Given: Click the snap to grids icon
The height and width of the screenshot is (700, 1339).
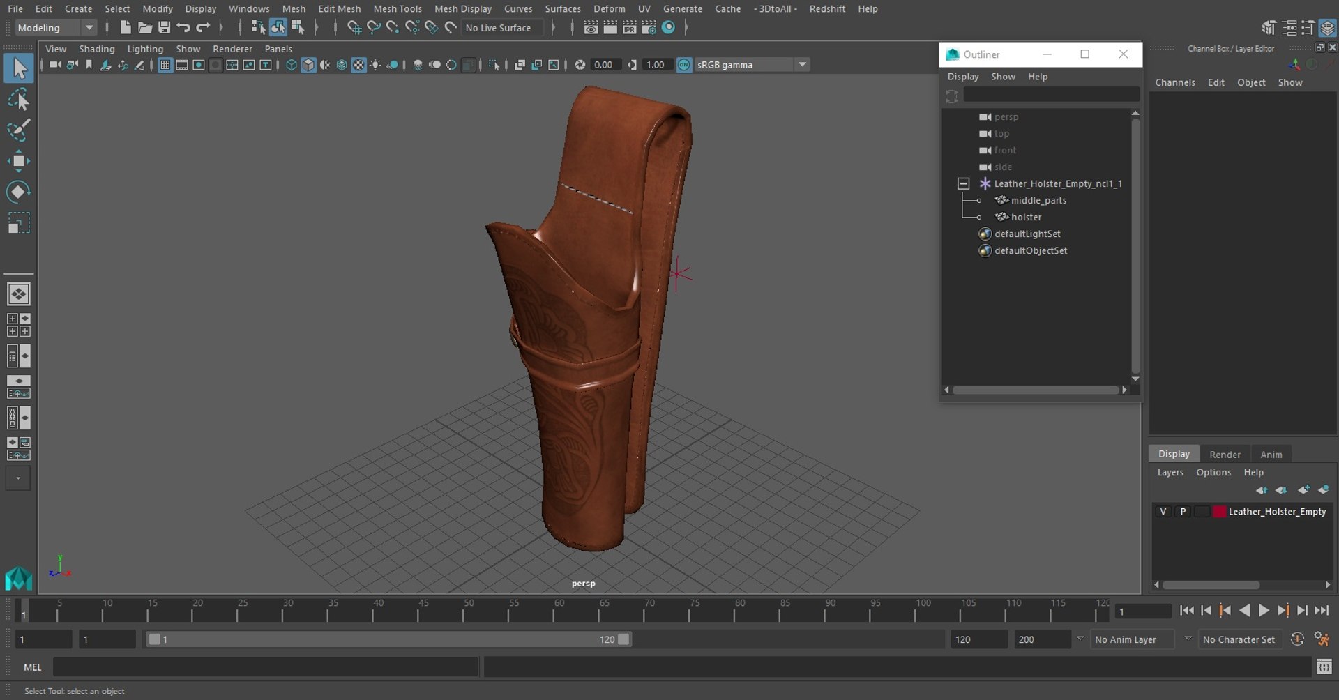Looking at the screenshot, I should [x=354, y=27].
